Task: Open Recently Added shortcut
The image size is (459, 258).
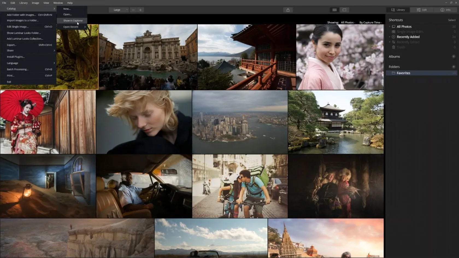Action: (x=408, y=37)
